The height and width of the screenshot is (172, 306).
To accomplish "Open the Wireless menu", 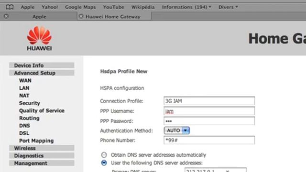I will (x=42, y=148).
